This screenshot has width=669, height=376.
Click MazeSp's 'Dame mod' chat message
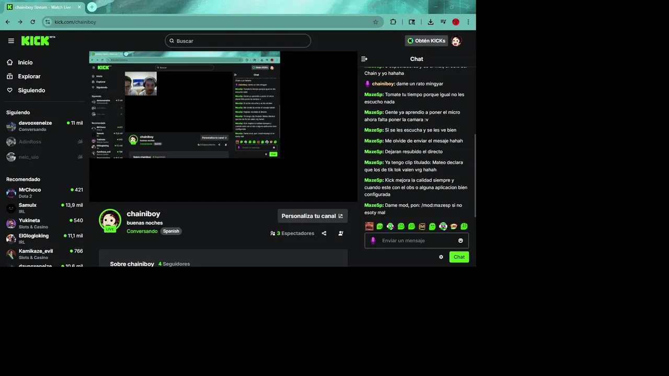(413, 209)
